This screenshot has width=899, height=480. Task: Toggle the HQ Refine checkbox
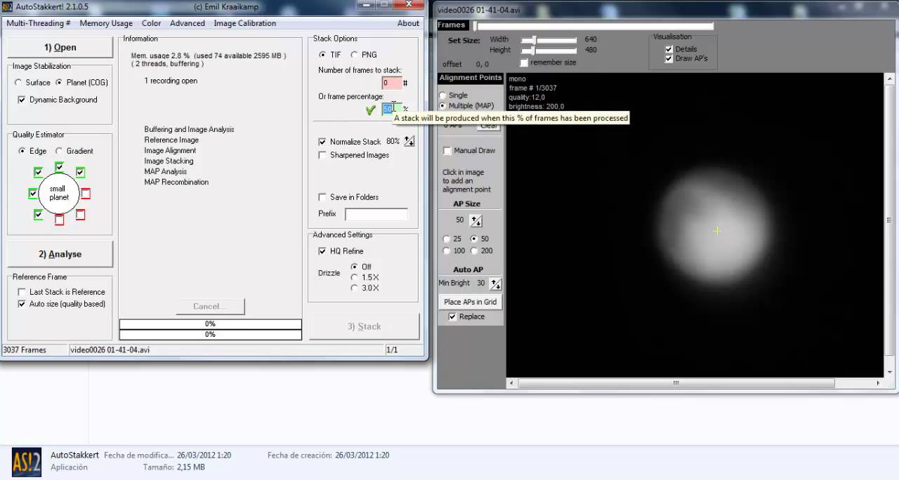322,251
